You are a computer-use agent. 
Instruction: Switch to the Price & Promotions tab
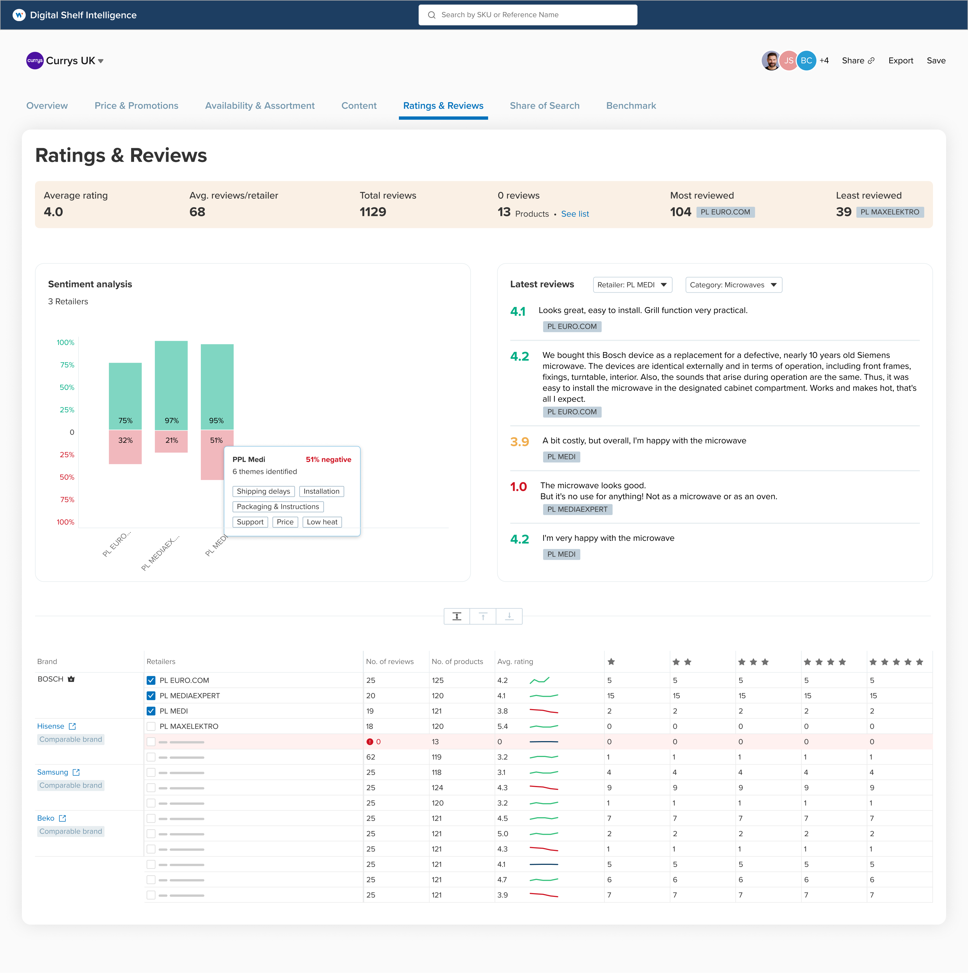137,106
